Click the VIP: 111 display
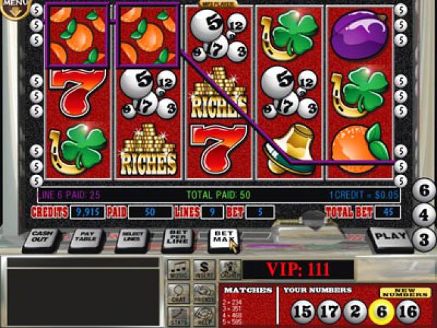 tap(298, 270)
